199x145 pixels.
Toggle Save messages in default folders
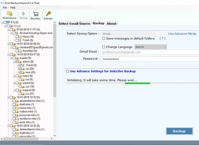104,38
